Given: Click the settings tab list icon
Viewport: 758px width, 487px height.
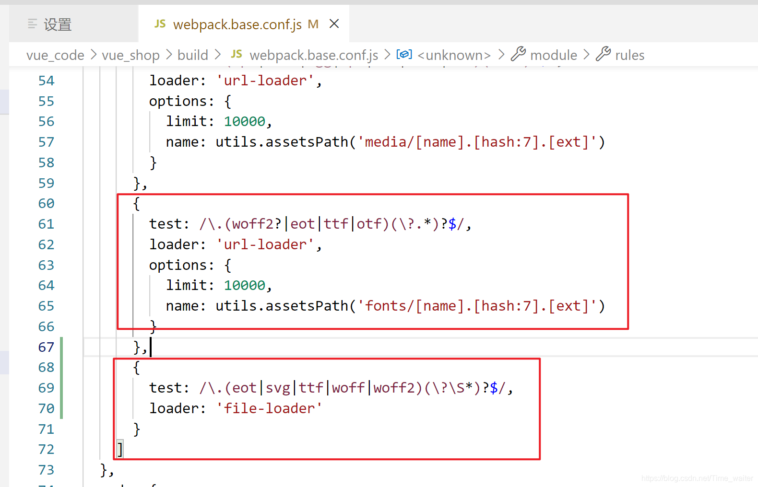Looking at the screenshot, I should pos(33,23).
